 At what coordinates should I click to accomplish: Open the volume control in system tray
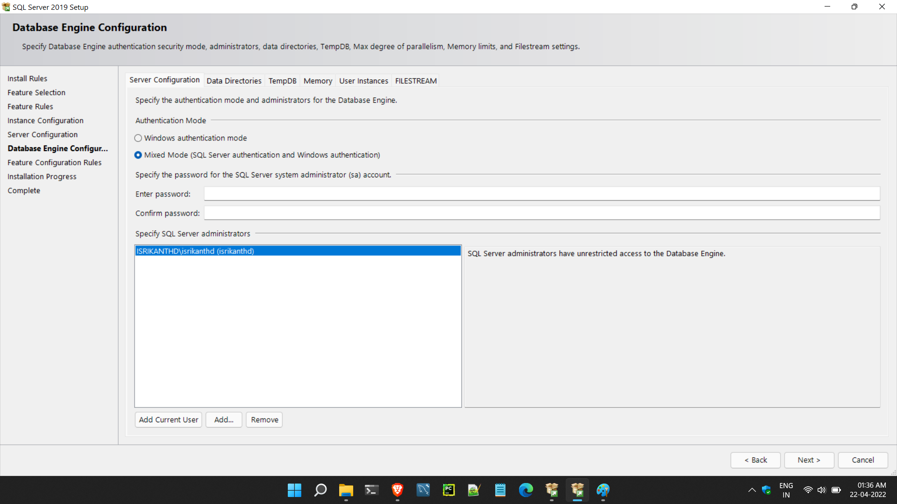point(821,490)
